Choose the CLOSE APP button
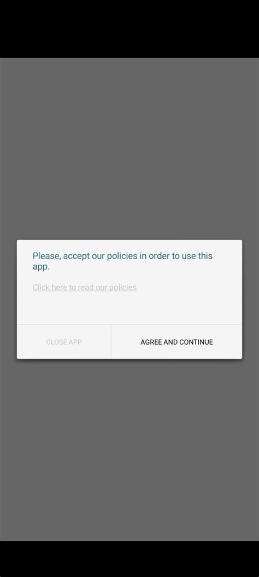 [x=64, y=342]
